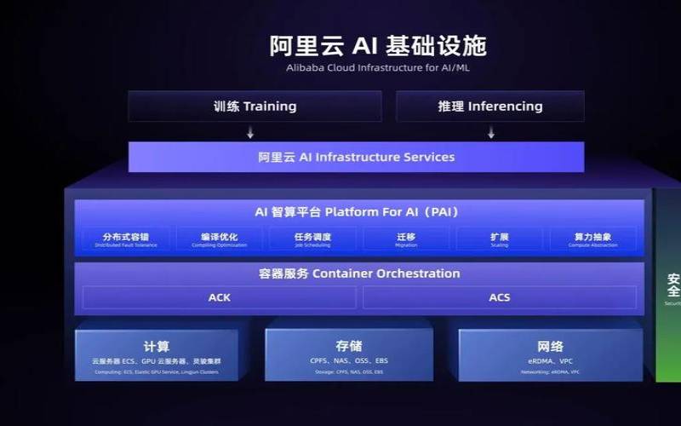Click the ACS box
This screenshot has width=681, height=426.
click(500, 297)
